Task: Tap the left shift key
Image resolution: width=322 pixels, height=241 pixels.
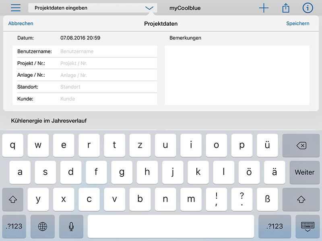Action: click(x=13, y=199)
